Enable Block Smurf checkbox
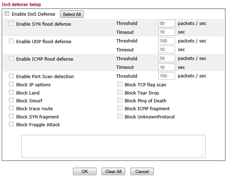228x178 pixels. click(x=11, y=101)
